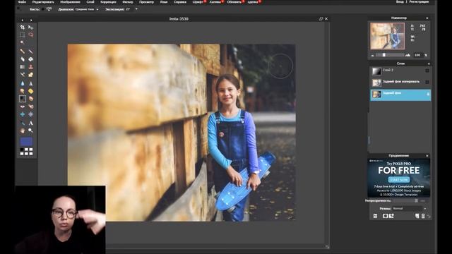Open the Язык menu
452x254 pixels.
tap(164, 1)
